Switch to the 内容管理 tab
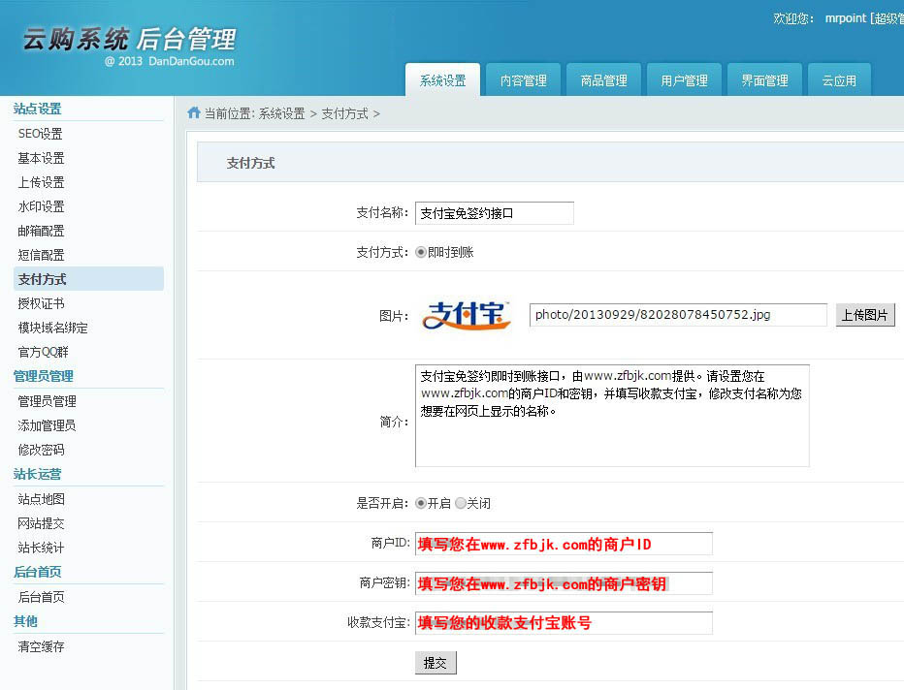 click(523, 80)
